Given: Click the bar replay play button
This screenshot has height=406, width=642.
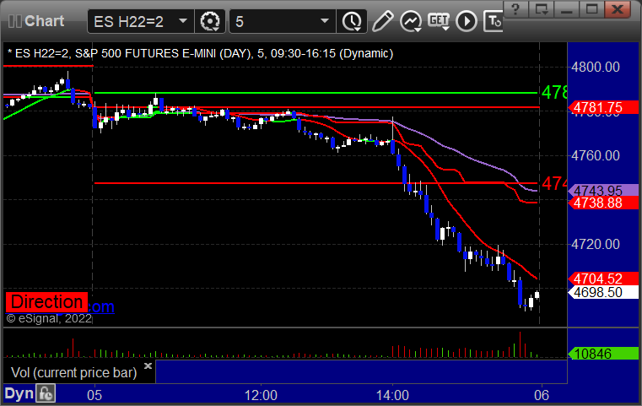Looking at the screenshot, I should 467,21.
